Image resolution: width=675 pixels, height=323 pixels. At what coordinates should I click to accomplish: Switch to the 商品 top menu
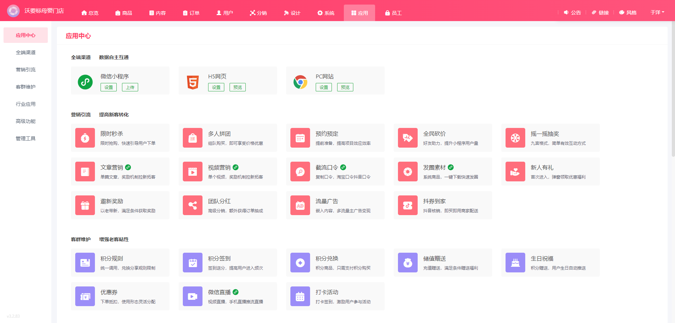pos(124,13)
